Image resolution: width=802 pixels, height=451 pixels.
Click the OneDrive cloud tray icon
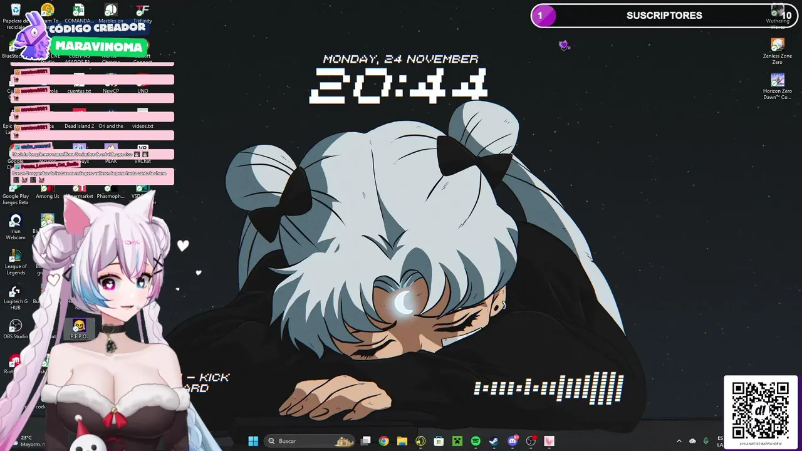click(x=692, y=441)
